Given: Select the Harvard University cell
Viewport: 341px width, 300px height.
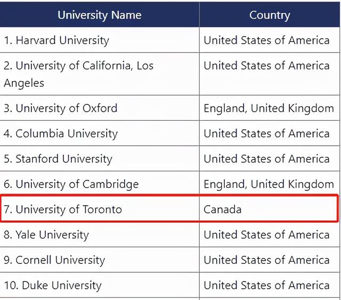Looking at the screenshot, I should [x=56, y=40].
